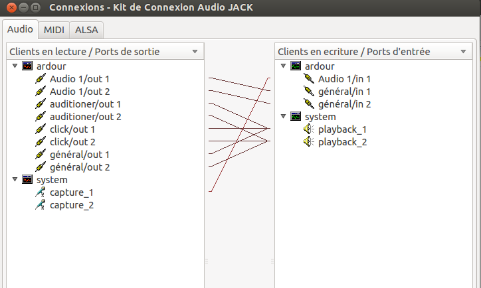Switch to the MIDI tab
The image size is (481, 288).
[x=54, y=30]
